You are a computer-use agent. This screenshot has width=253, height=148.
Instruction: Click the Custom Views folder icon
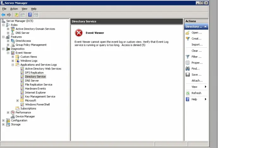[x=17, y=57]
